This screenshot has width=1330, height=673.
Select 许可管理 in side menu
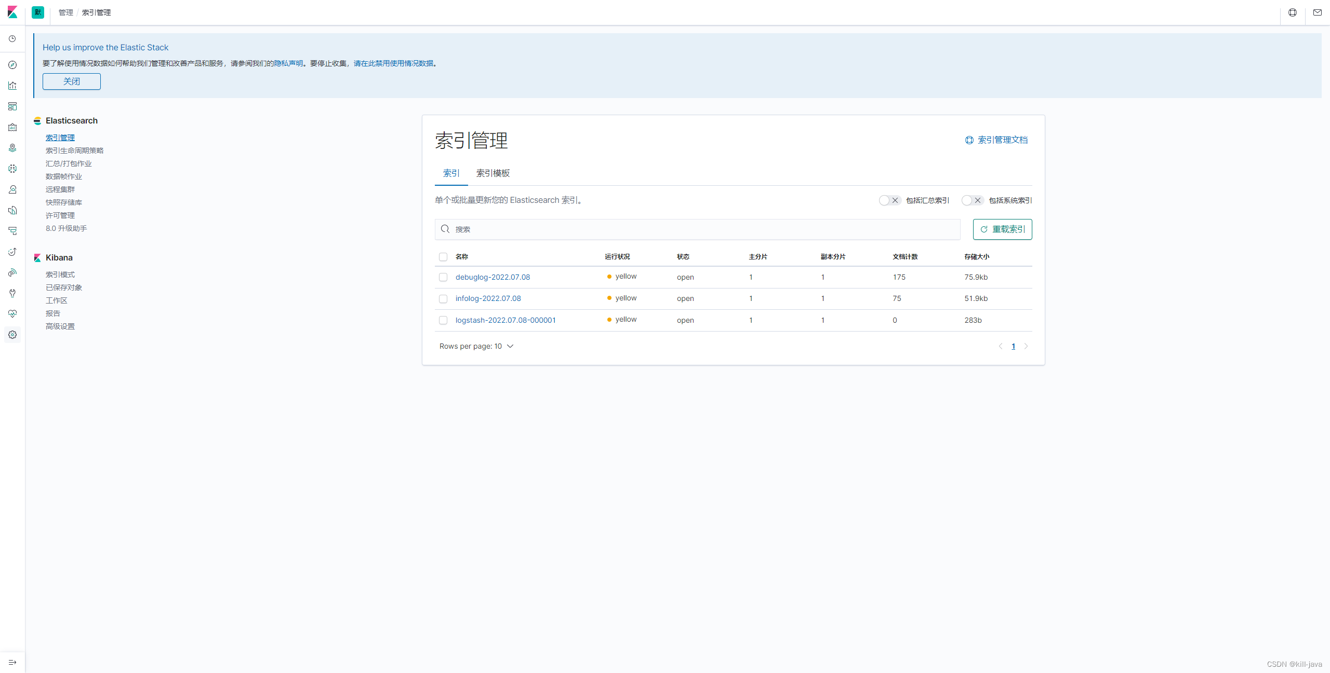point(60,215)
